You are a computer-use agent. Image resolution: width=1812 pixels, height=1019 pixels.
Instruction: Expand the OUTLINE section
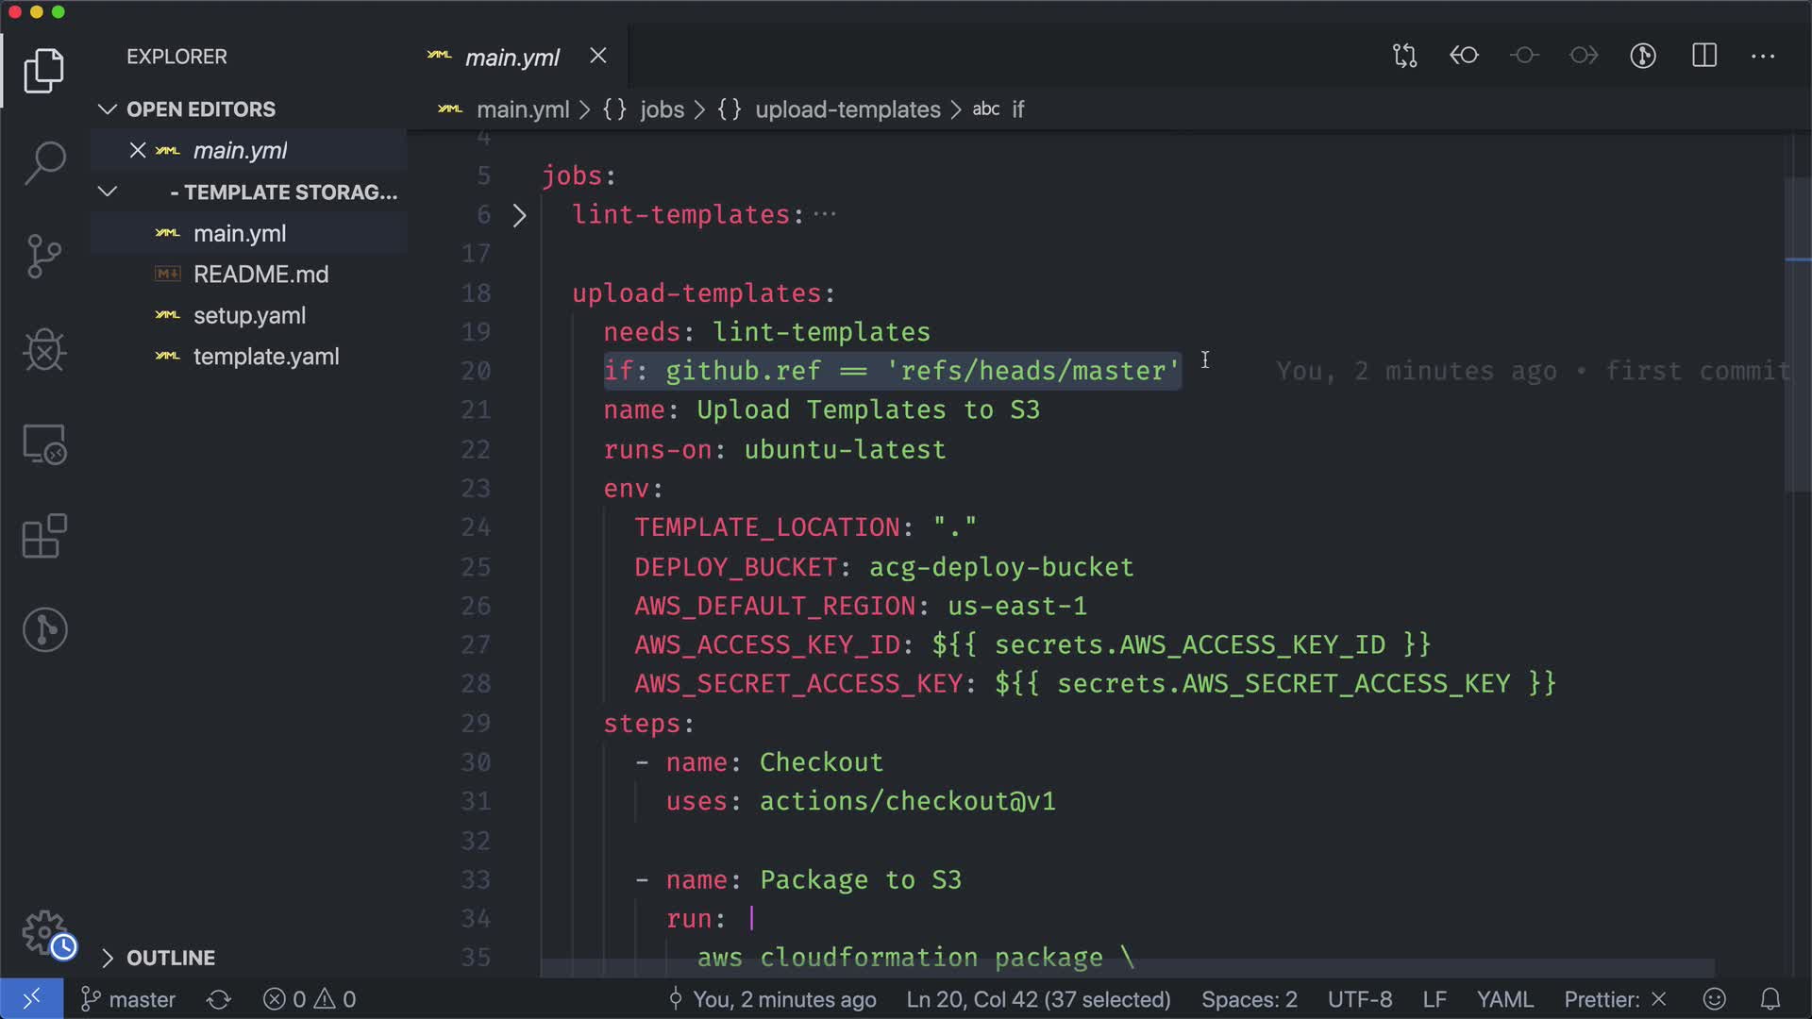[x=108, y=958]
